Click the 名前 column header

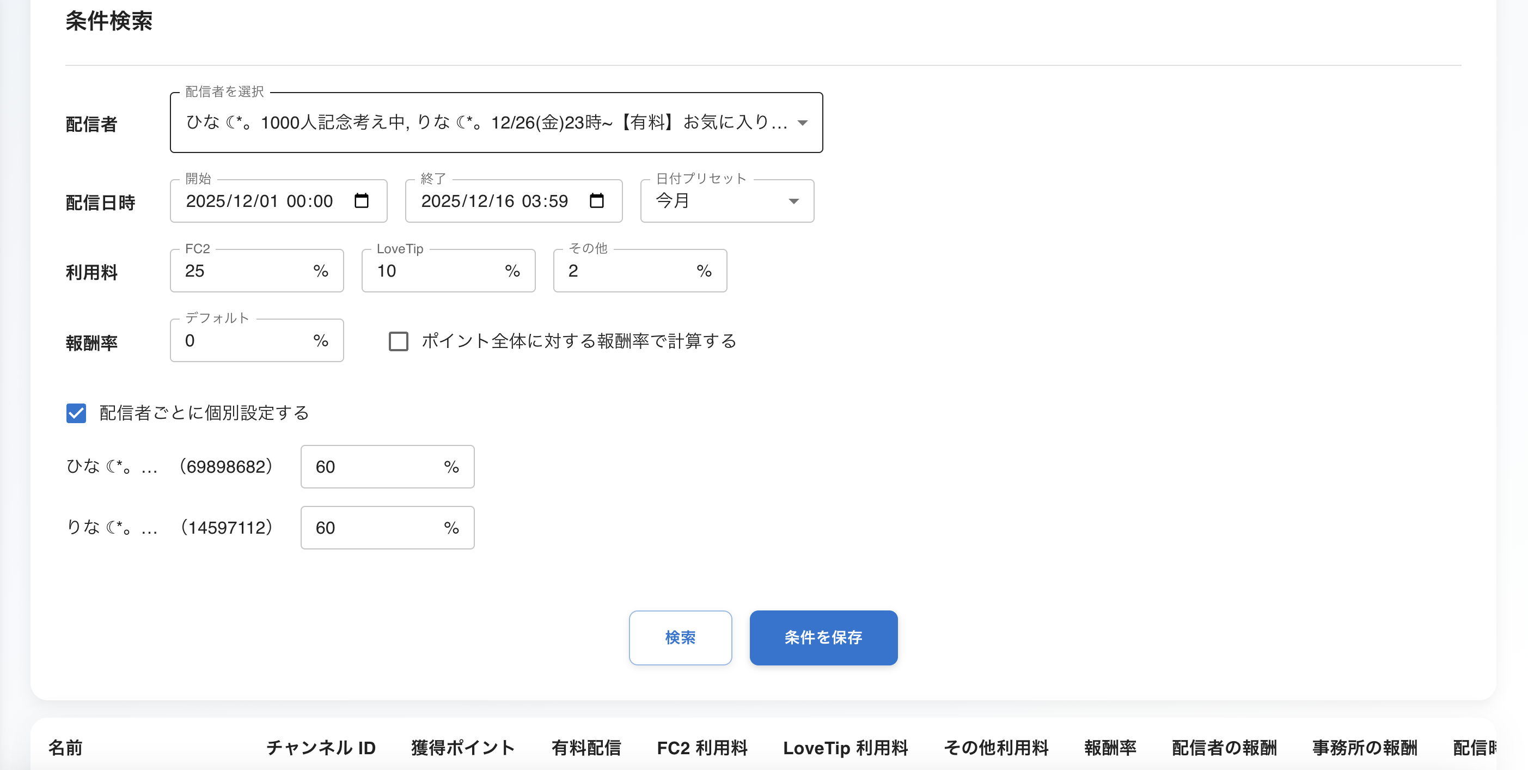point(65,748)
